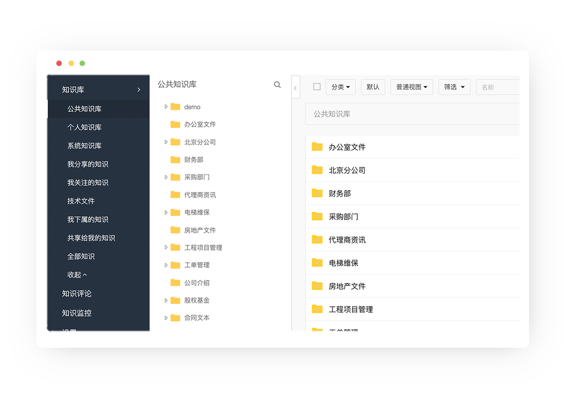This screenshot has width=564, height=396.
Task: Click the 名称 search input field
Action: pos(498,87)
